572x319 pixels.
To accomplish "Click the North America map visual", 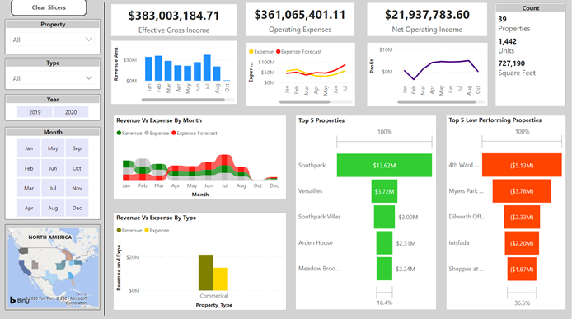I will click(x=53, y=267).
